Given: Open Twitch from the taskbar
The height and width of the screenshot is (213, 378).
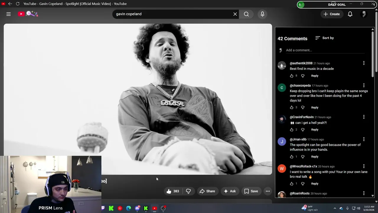Looking at the screenshot, I should point(103,208).
